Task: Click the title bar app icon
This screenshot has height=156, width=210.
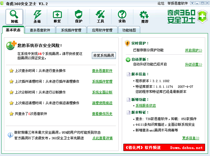Action: pos(2,3)
